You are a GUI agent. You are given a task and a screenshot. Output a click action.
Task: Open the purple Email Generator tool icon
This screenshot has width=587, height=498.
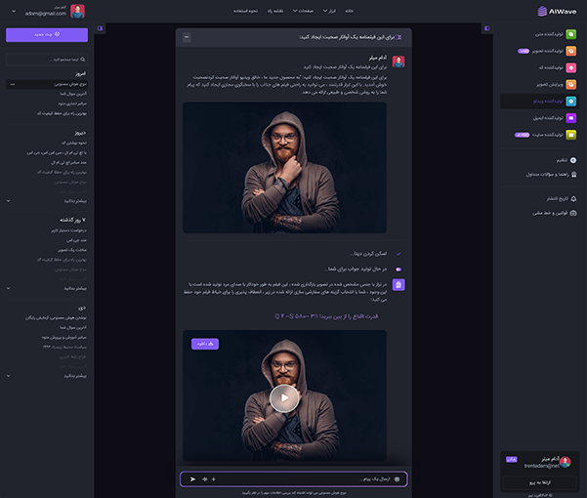tap(571, 118)
